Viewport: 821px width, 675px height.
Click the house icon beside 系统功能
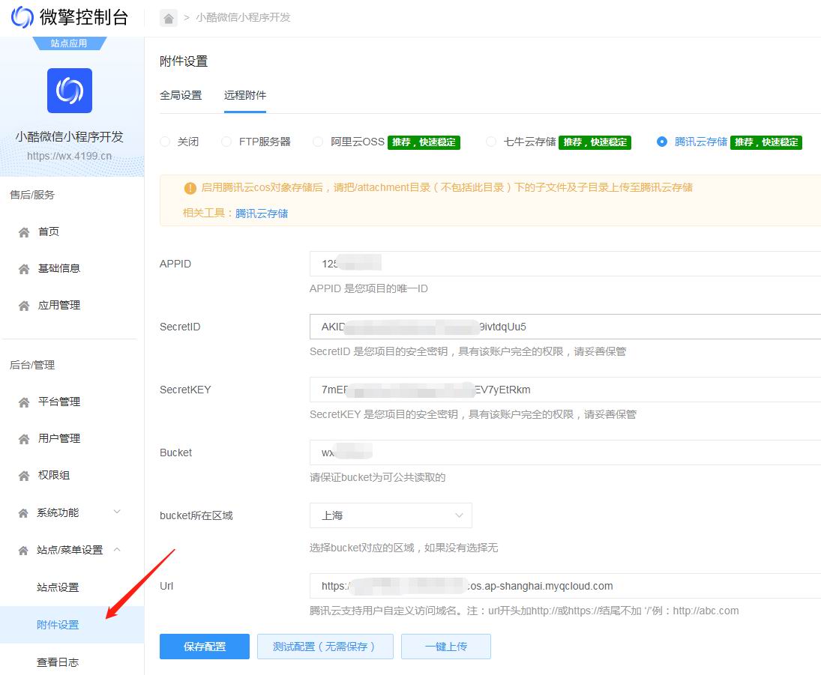pos(23,512)
